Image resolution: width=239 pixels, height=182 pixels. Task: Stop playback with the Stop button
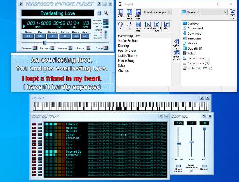[65, 36]
